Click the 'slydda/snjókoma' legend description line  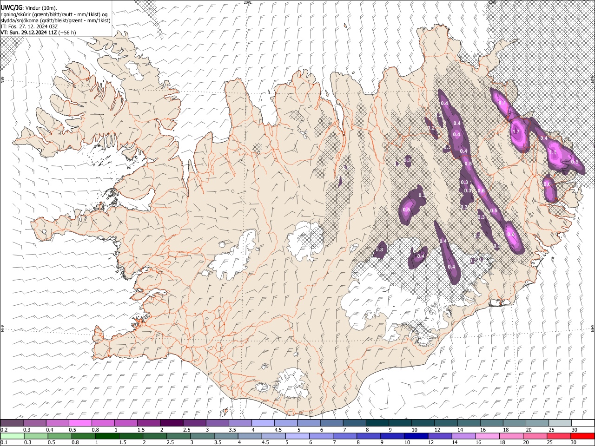click(55, 20)
